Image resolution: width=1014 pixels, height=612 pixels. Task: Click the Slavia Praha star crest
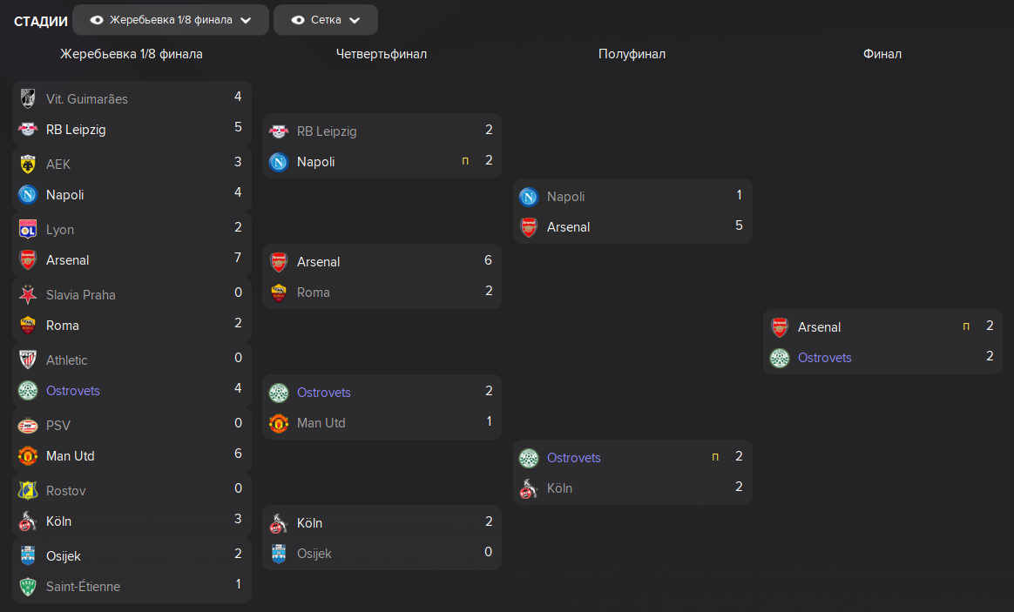click(x=28, y=295)
